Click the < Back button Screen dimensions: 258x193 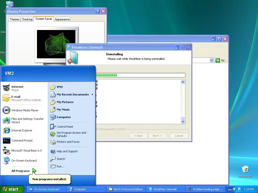pos(138,135)
